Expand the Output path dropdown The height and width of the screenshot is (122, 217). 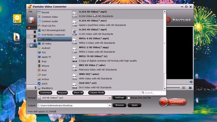coord(110,105)
